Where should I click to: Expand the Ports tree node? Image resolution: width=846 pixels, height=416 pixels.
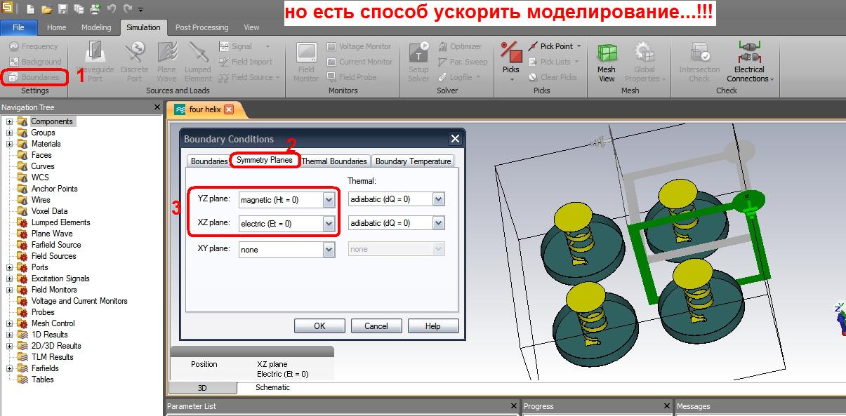pyautogui.click(x=10, y=267)
